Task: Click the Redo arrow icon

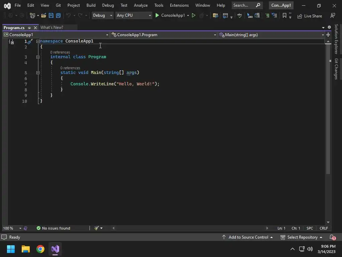Action: pos(80,15)
